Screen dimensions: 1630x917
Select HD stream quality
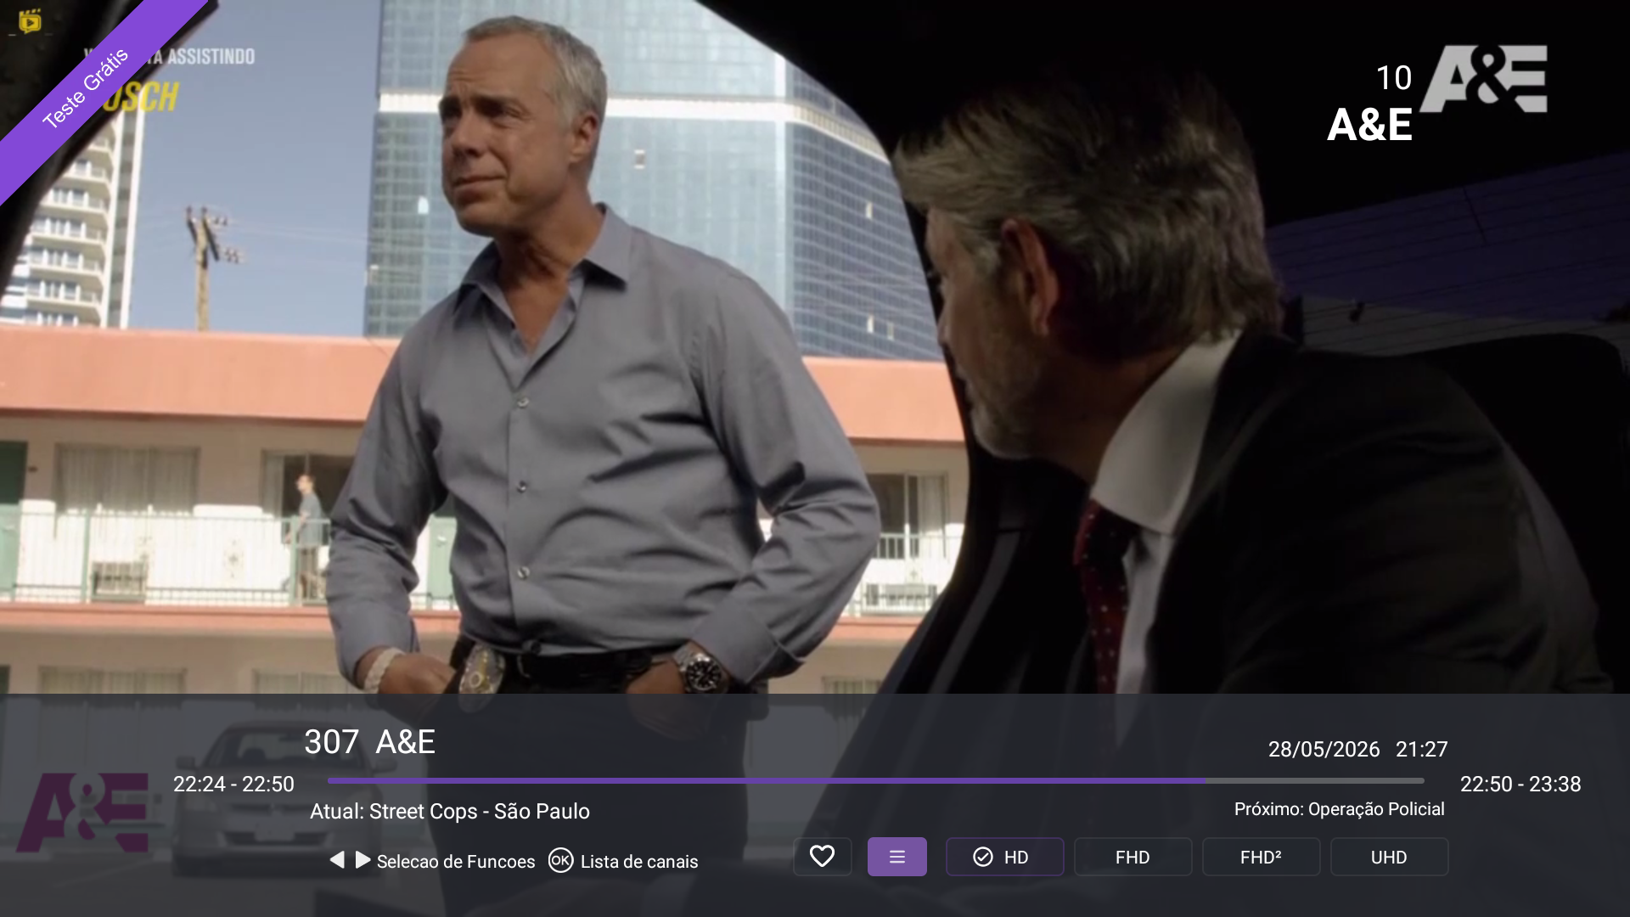tap(1004, 857)
